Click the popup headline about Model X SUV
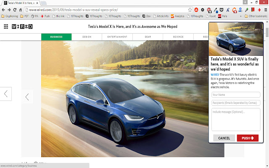 pyautogui.click(x=235, y=64)
